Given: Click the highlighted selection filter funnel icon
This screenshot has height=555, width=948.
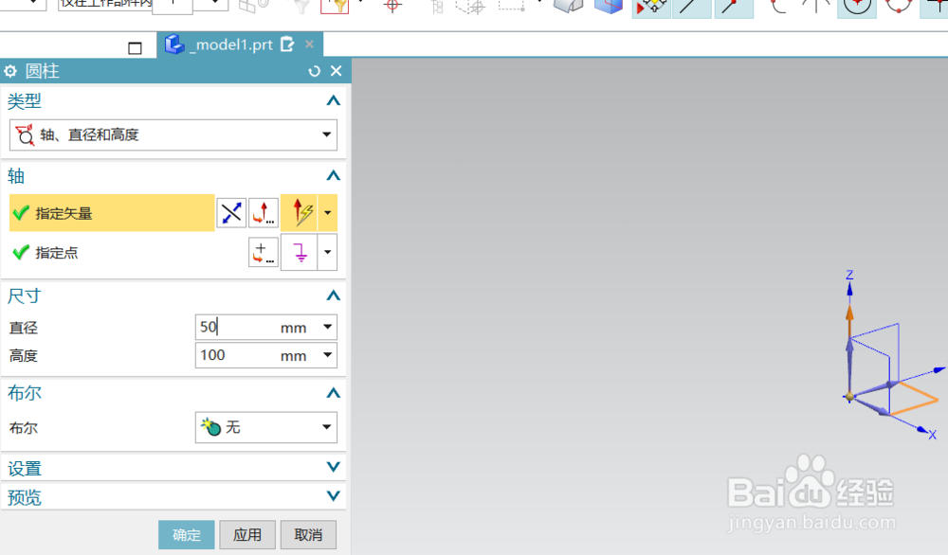Looking at the screenshot, I should [x=335, y=7].
